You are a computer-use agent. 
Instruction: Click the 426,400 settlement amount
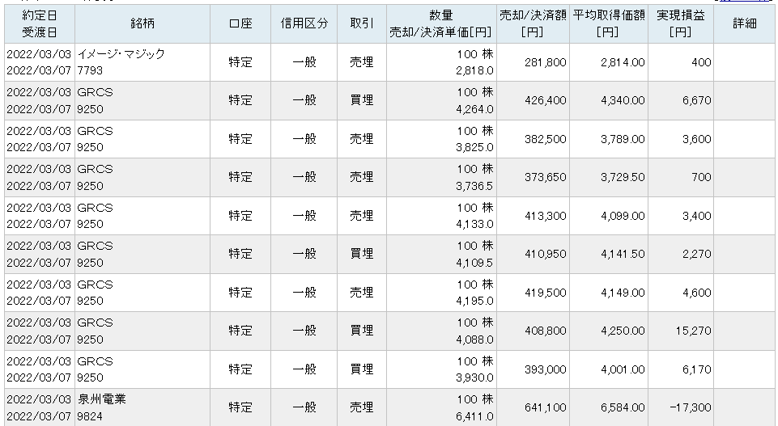(546, 100)
